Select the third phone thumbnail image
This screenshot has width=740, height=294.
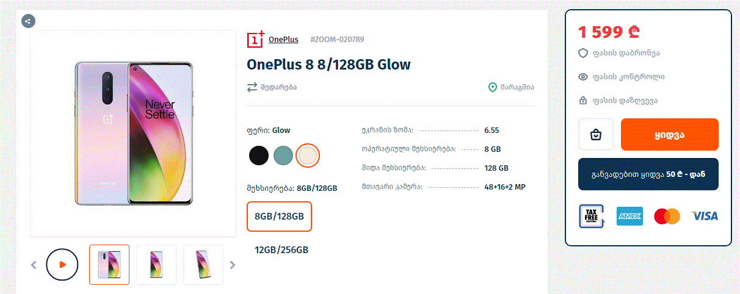(x=203, y=265)
